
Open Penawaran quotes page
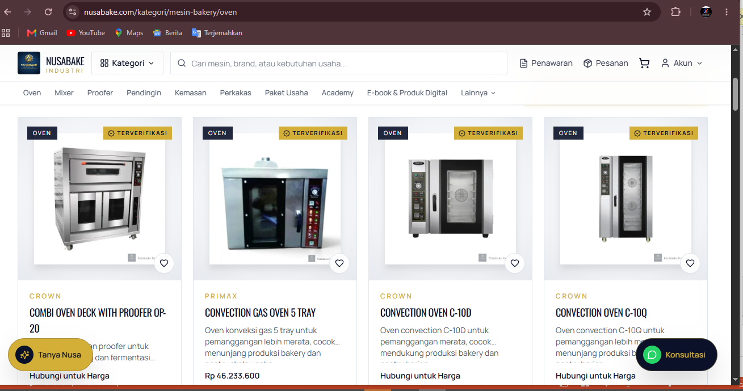point(546,63)
